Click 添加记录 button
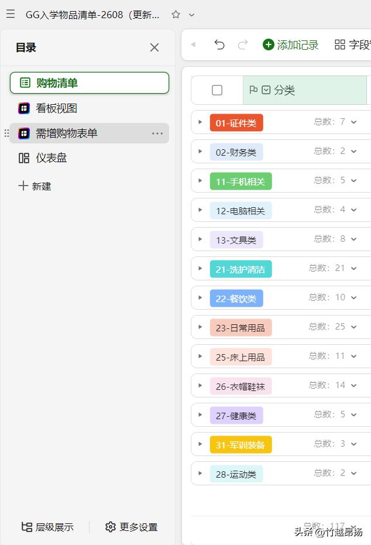The width and height of the screenshot is (371, 545). [291, 44]
